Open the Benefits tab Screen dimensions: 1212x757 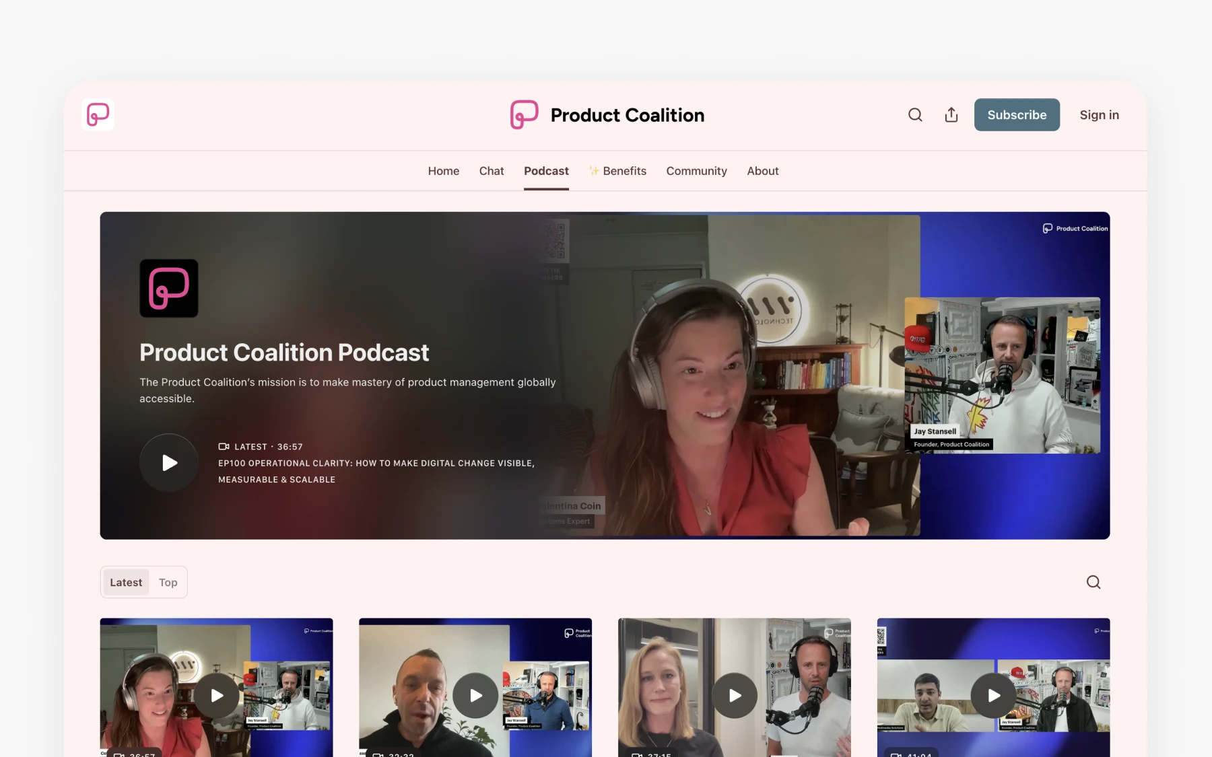617,171
